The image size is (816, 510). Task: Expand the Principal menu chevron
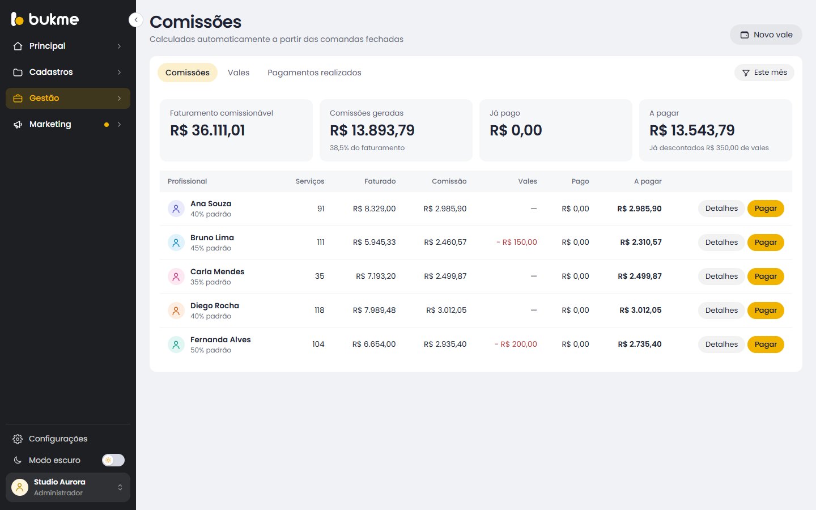[x=119, y=46]
